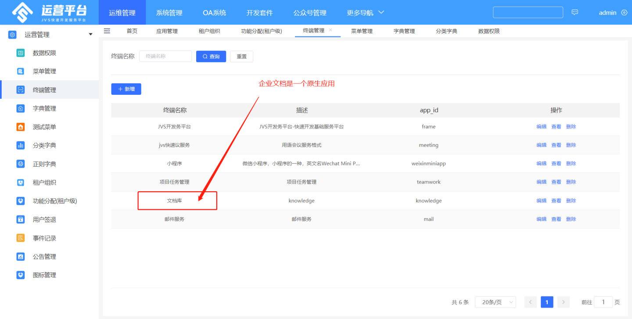Image resolution: width=632 pixels, height=319 pixels.
Task: Click the settings icon beside admin
Action: (x=625, y=12)
